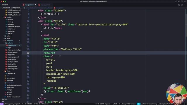
Task: Click the open changes icon in editor toolbar
Action: 179,5
